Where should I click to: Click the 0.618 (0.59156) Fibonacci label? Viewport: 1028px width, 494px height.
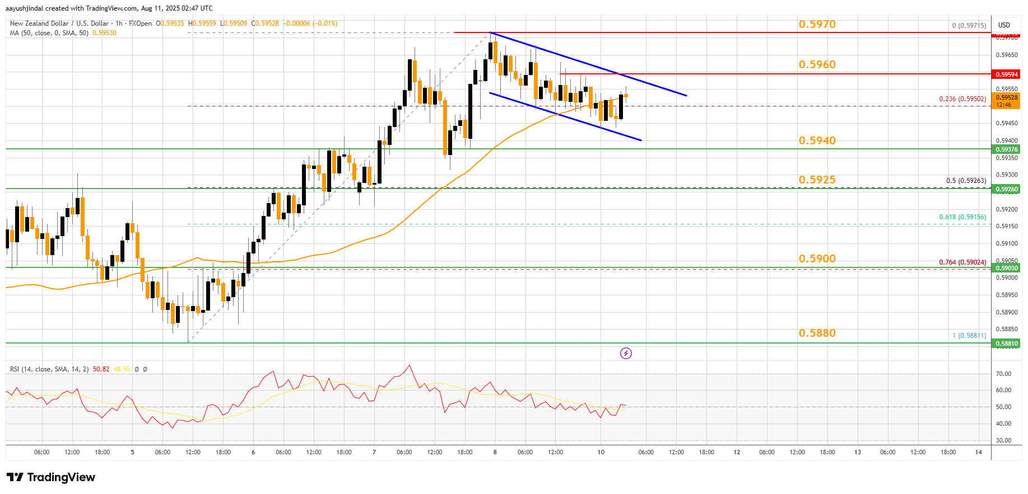point(962,217)
